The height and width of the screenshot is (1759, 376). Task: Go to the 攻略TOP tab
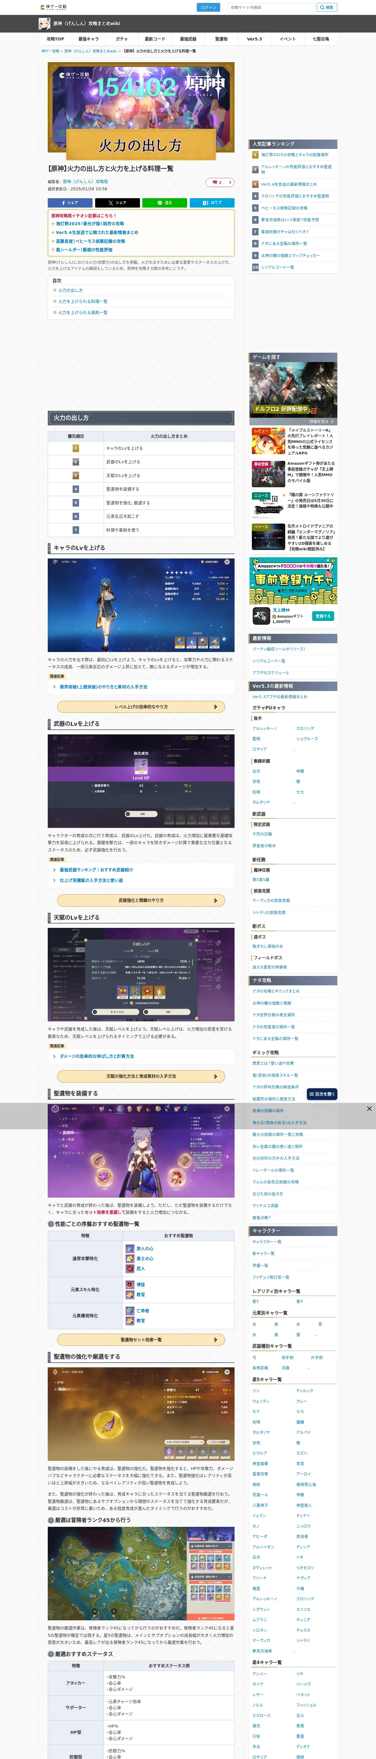pyautogui.click(x=55, y=39)
